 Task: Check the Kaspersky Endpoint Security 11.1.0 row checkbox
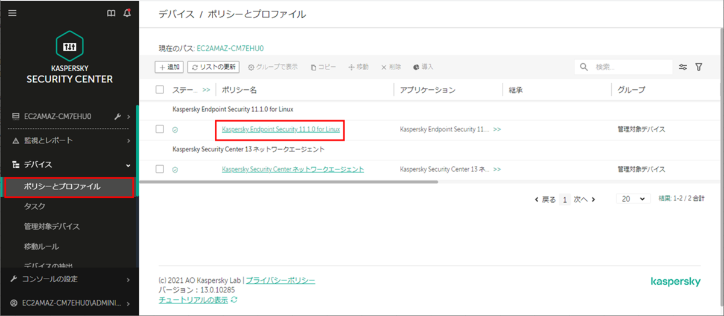tap(160, 129)
